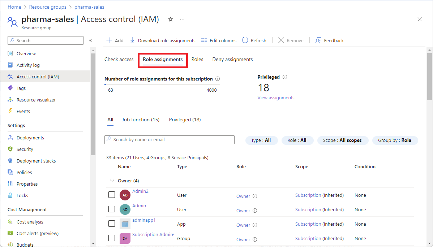Open Edit columns
The image size is (433, 247).
[x=219, y=40]
